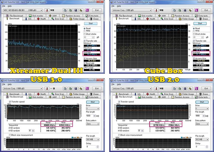Open File menu in WDC drive window

4,6
